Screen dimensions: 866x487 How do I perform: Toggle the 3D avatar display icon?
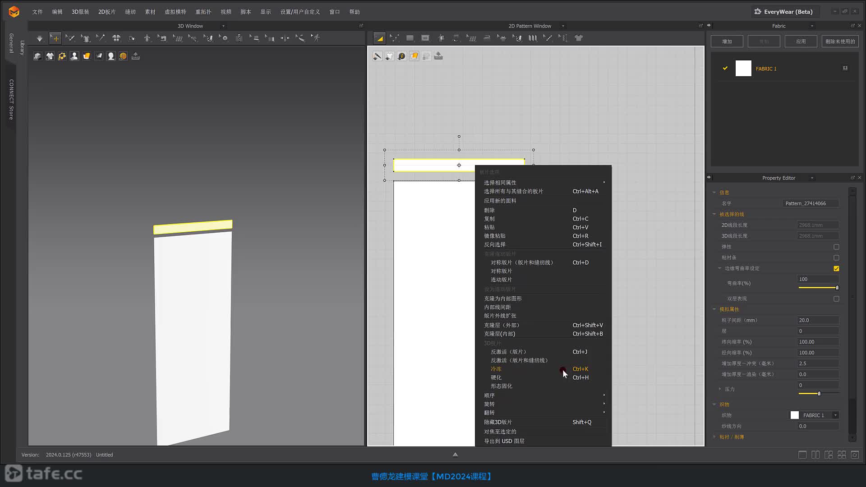(74, 56)
